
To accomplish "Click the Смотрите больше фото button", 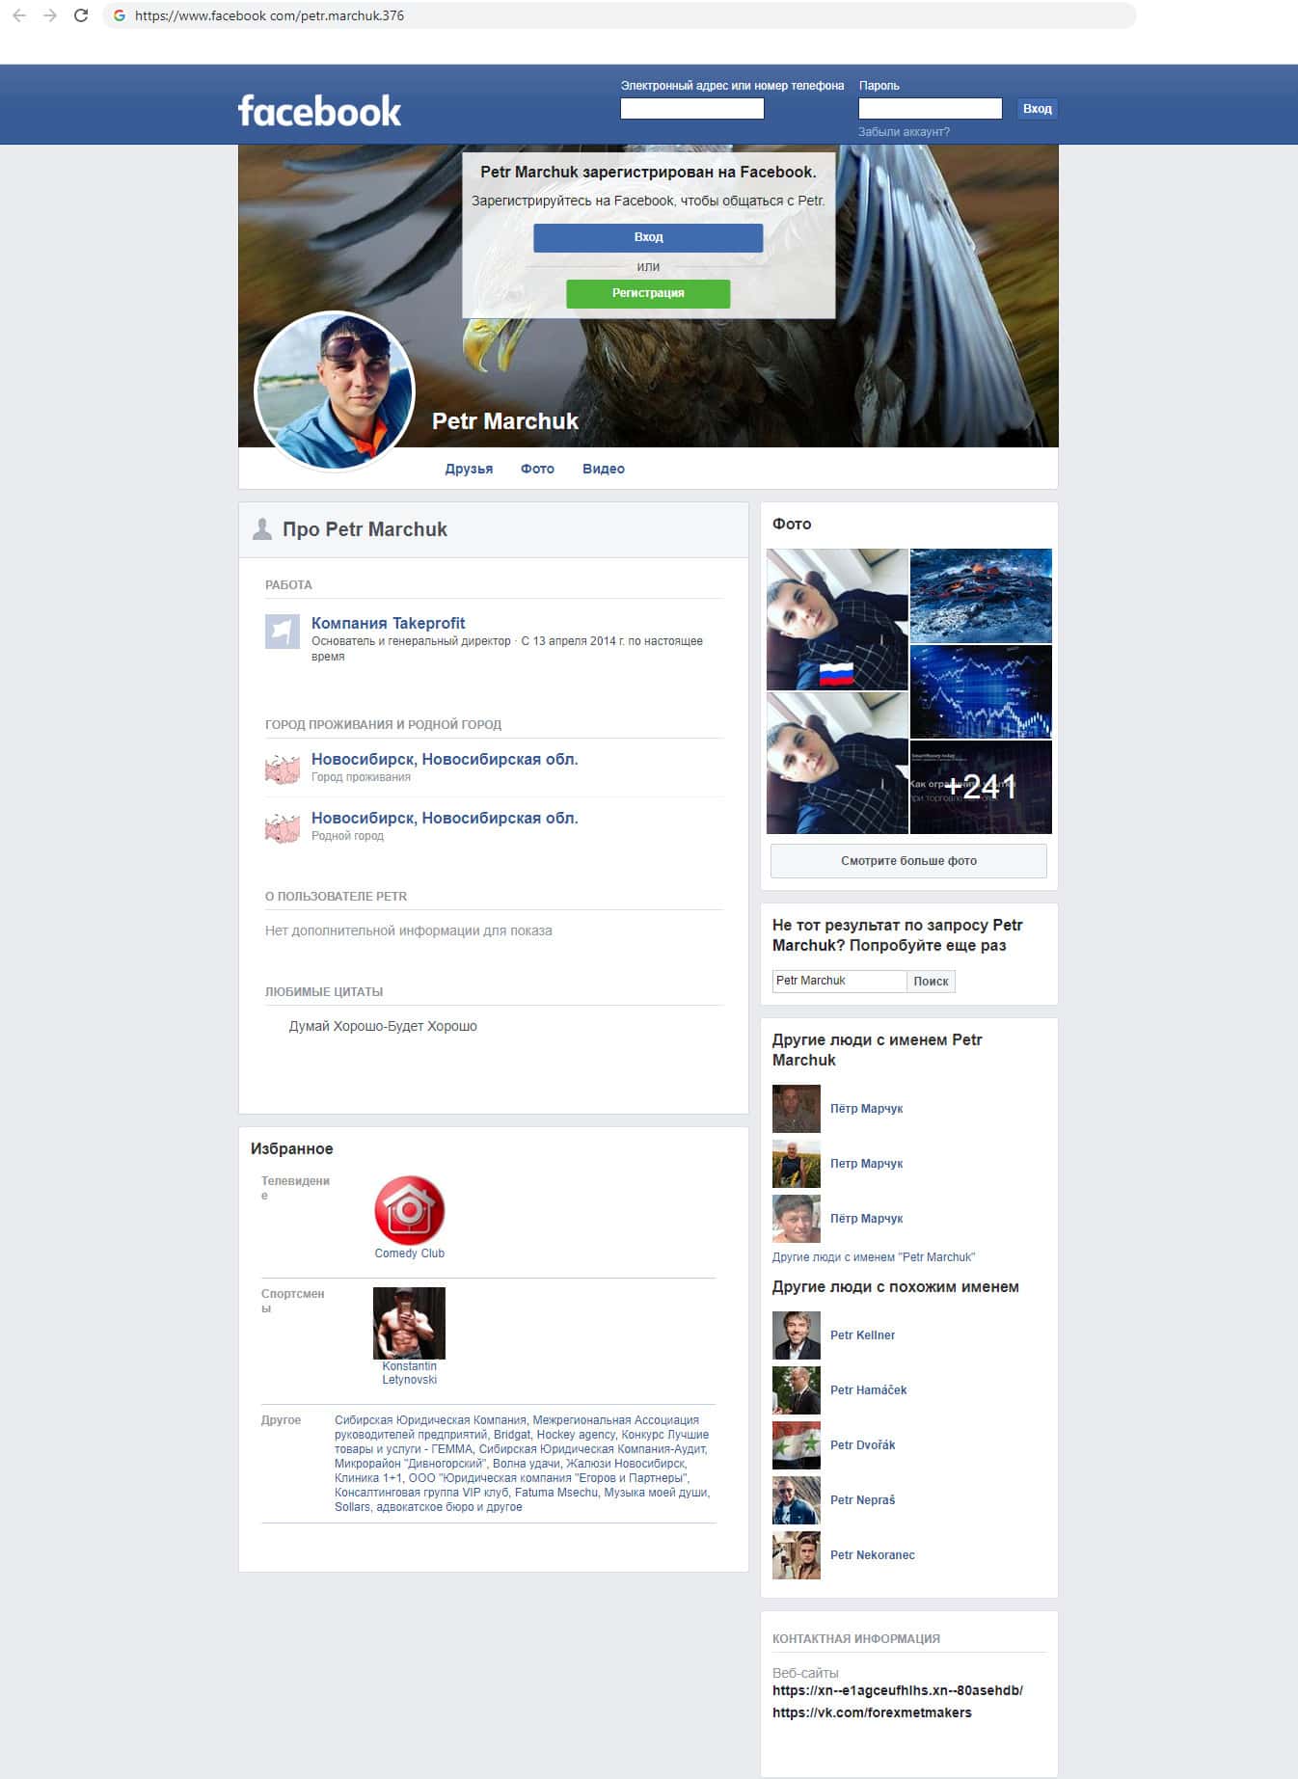I will pyautogui.click(x=908, y=861).
